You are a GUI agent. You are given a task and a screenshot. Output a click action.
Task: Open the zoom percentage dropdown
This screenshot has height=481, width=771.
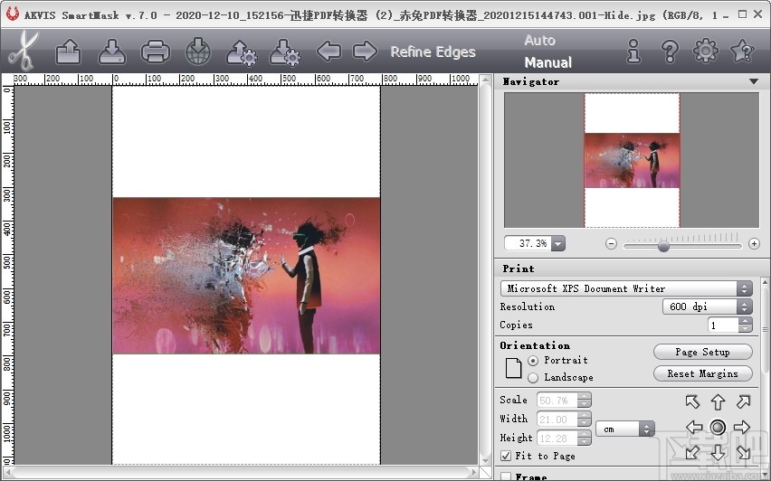point(557,244)
